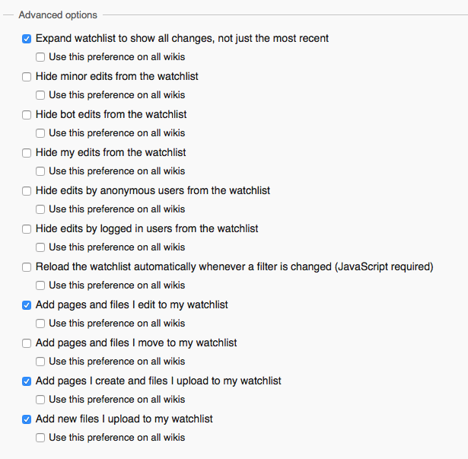Uncheck Add pages I create and files I upload
Viewport: 468px width, 459px height.
tap(27, 381)
